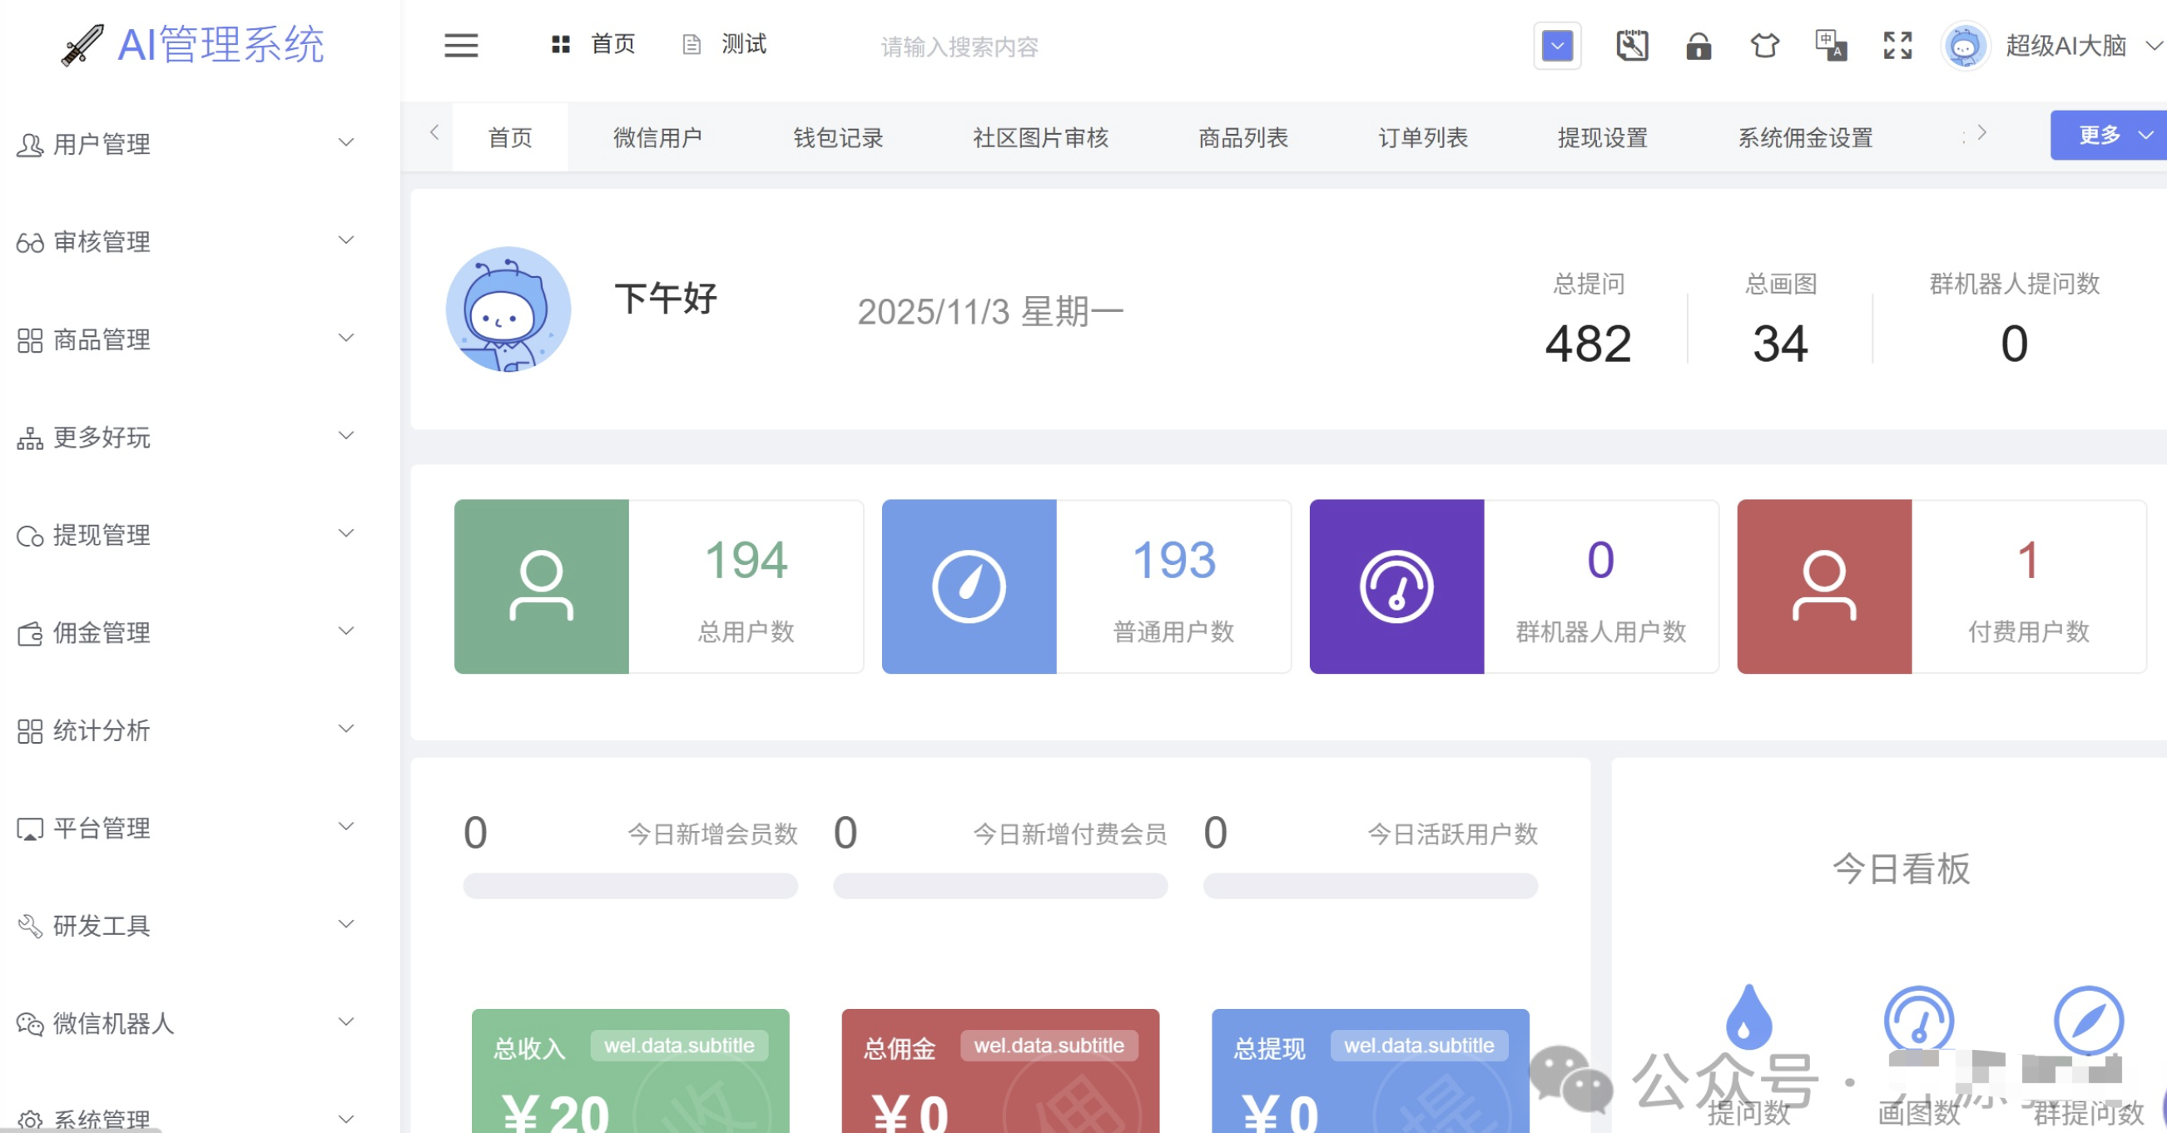Click the 用户管理 person icon
Screen dimensions: 2167x1133
coord(30,146)
